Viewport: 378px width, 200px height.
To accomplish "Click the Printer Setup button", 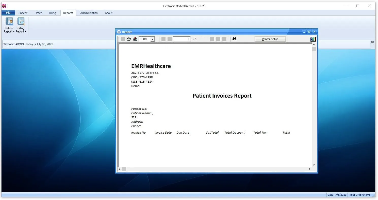I will tap(270, 39).
